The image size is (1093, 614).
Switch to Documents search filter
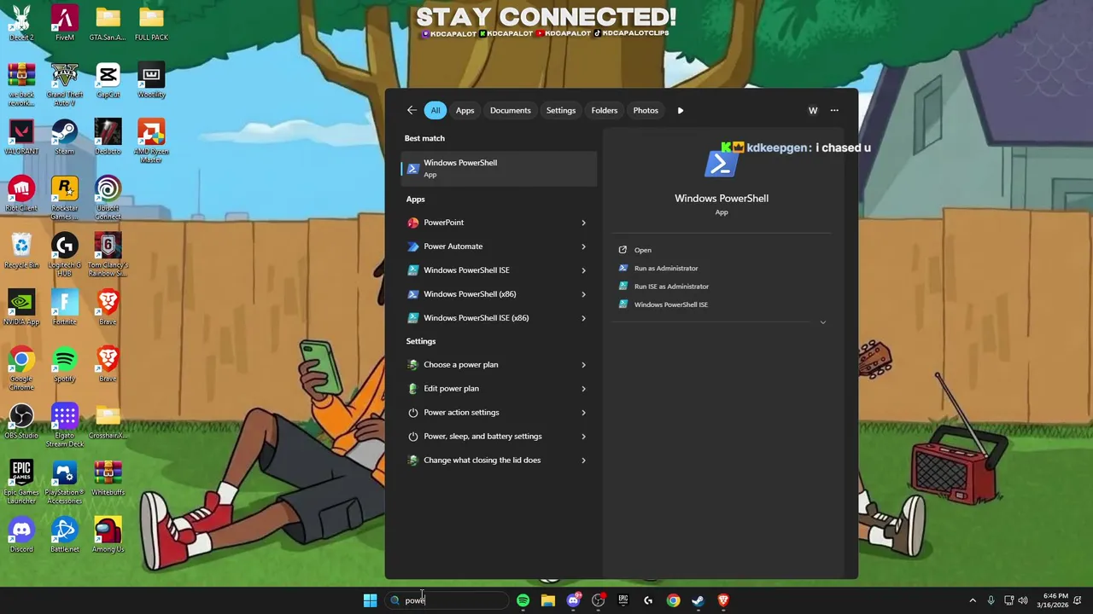(511, 110)
